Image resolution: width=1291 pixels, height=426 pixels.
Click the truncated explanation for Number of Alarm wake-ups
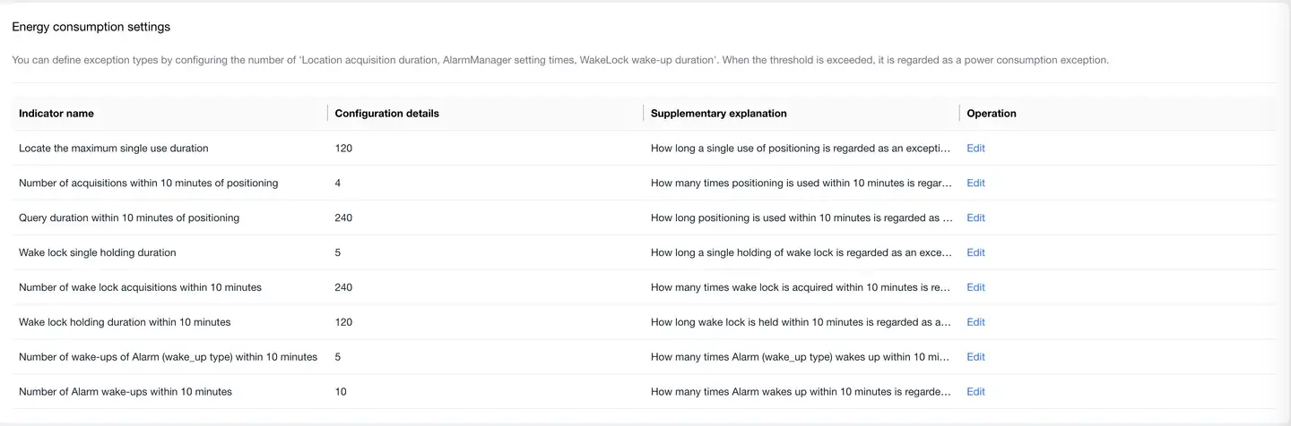[x=801, y=392]
